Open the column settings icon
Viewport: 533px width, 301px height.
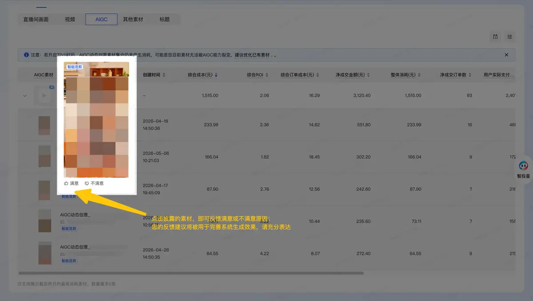[x=495, y=37]
